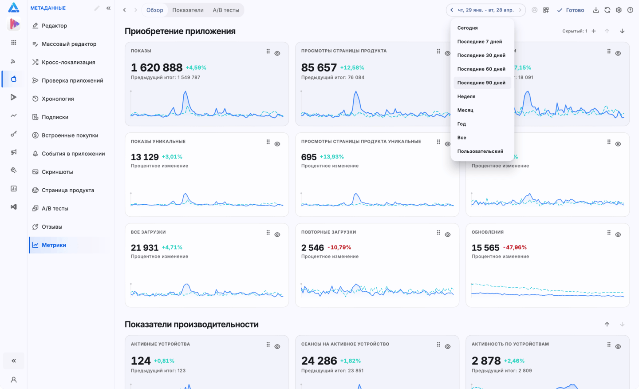Open Страница продукта sidebar link

(x=69, y=190)
